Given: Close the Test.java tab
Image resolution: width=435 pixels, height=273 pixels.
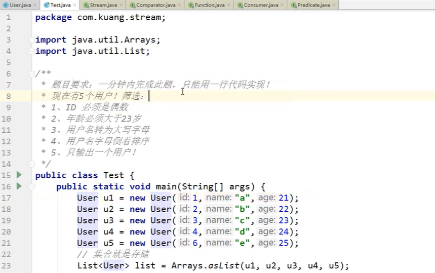Looking at the screenshot, I should coord(74,5).
